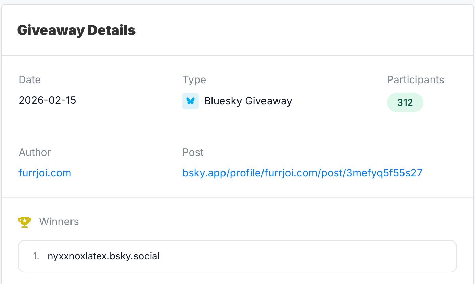
Task: Click the Date field label
Action: pyautogui.click(x=30, y=80)
